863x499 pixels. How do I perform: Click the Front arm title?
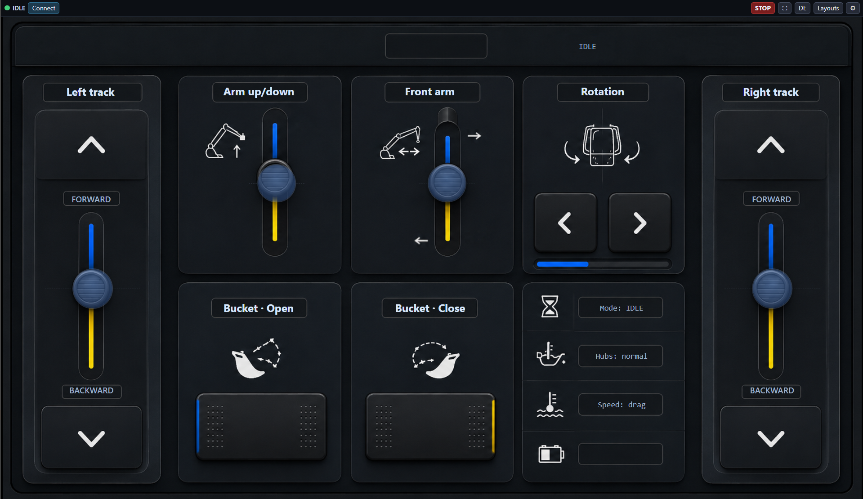click(x=432, y=92)
